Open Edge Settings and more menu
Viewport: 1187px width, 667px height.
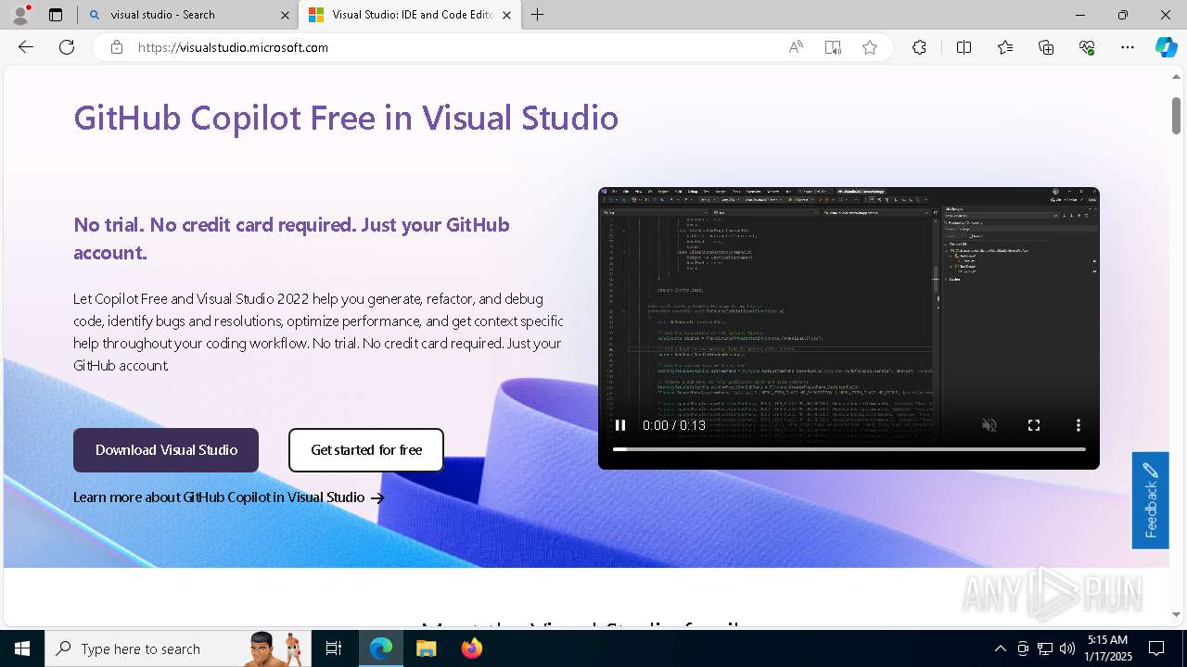coord(1128,47)
